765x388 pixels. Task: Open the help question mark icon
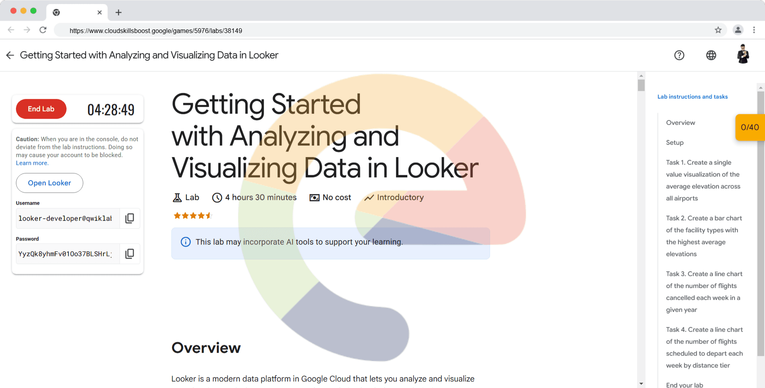pyautogui.click(x=679, y=55)
